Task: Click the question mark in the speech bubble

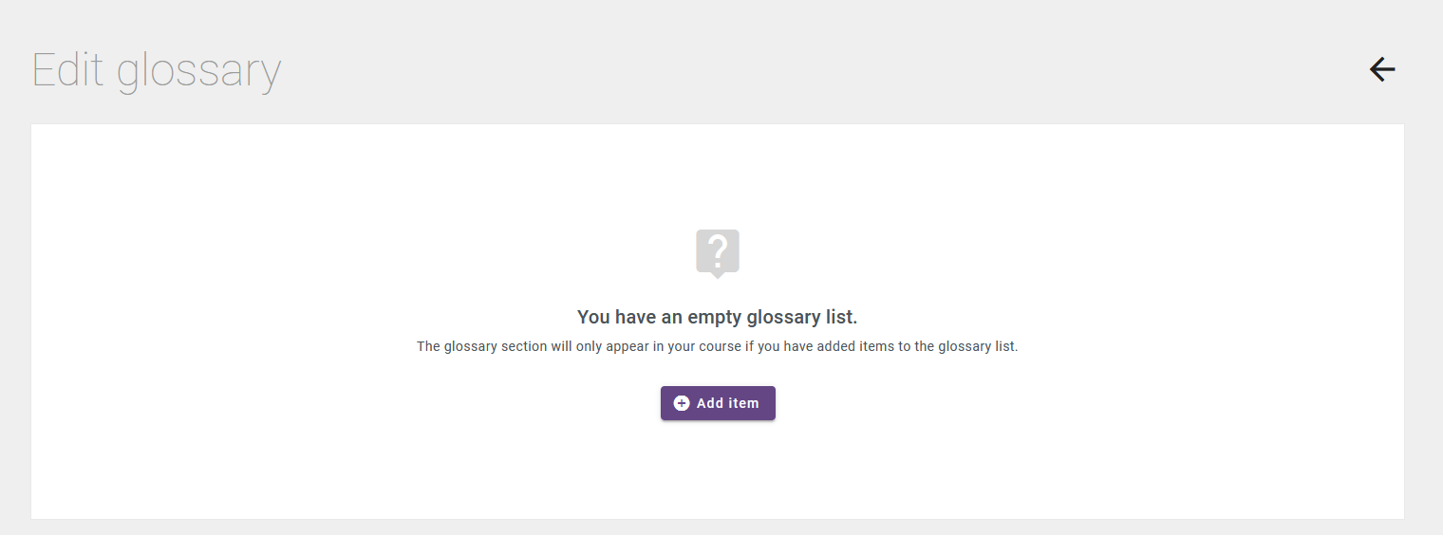Action: click(x=718, y=251)
